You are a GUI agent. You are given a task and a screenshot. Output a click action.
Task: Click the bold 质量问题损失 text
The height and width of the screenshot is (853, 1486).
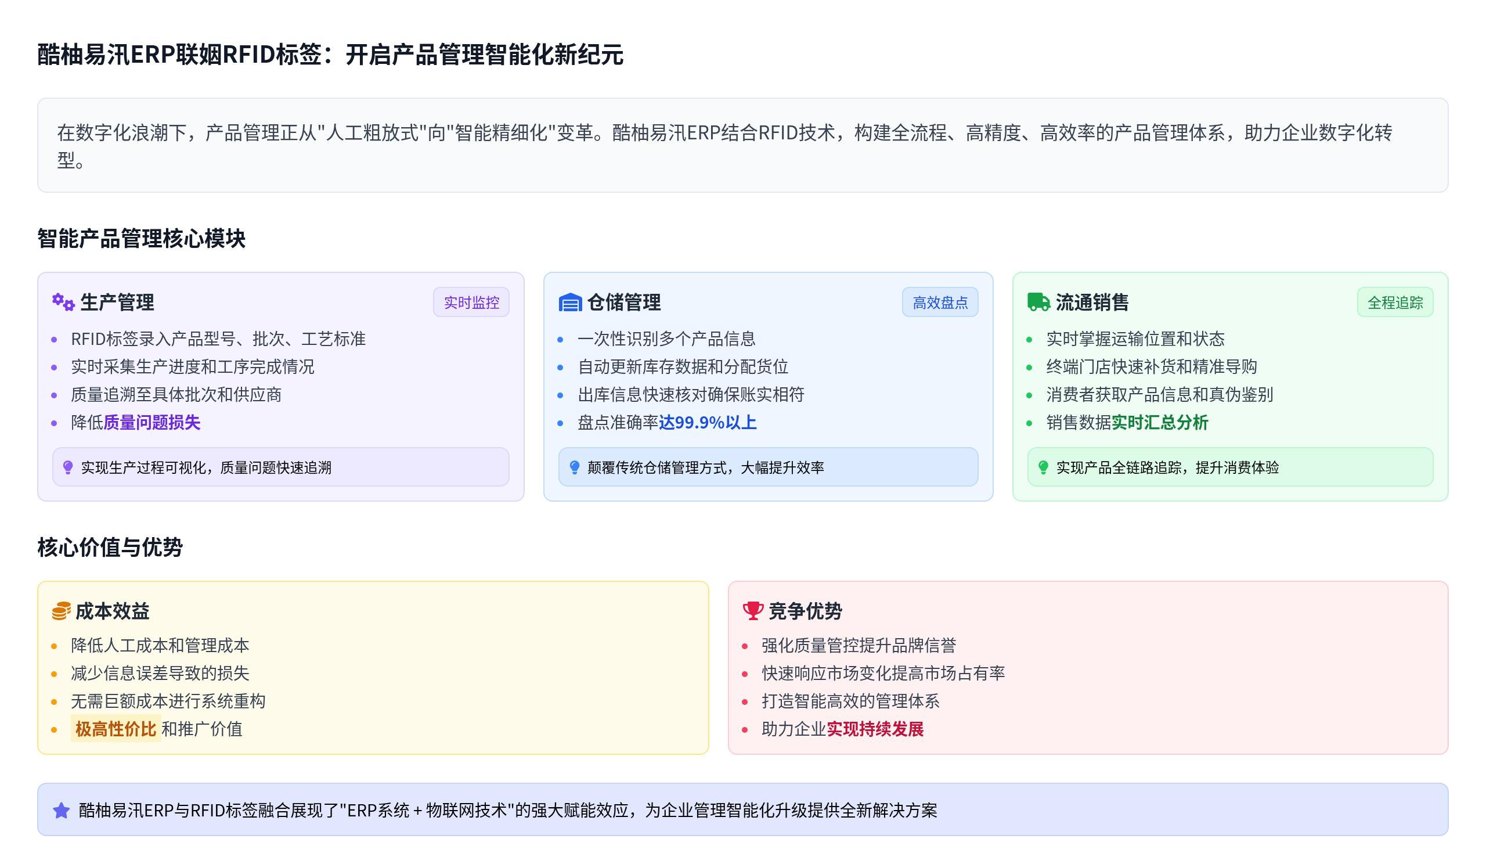[x=152, y=422]
